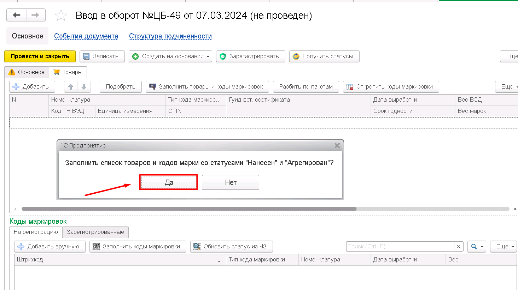Go forward with the right arrow button

tap(35, 15)
